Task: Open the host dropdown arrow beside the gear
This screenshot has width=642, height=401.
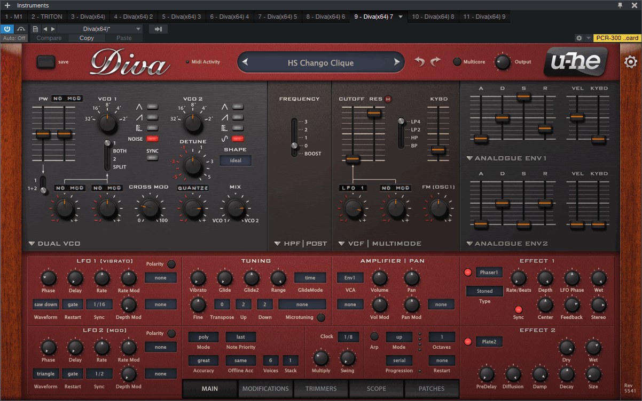Action: click(x=588, y=38)
